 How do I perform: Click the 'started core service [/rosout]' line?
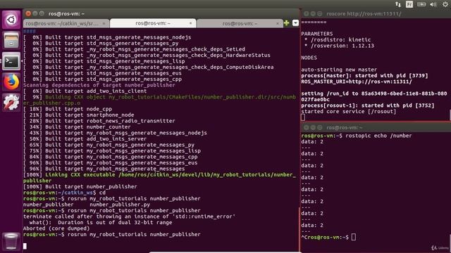point(349,112)
